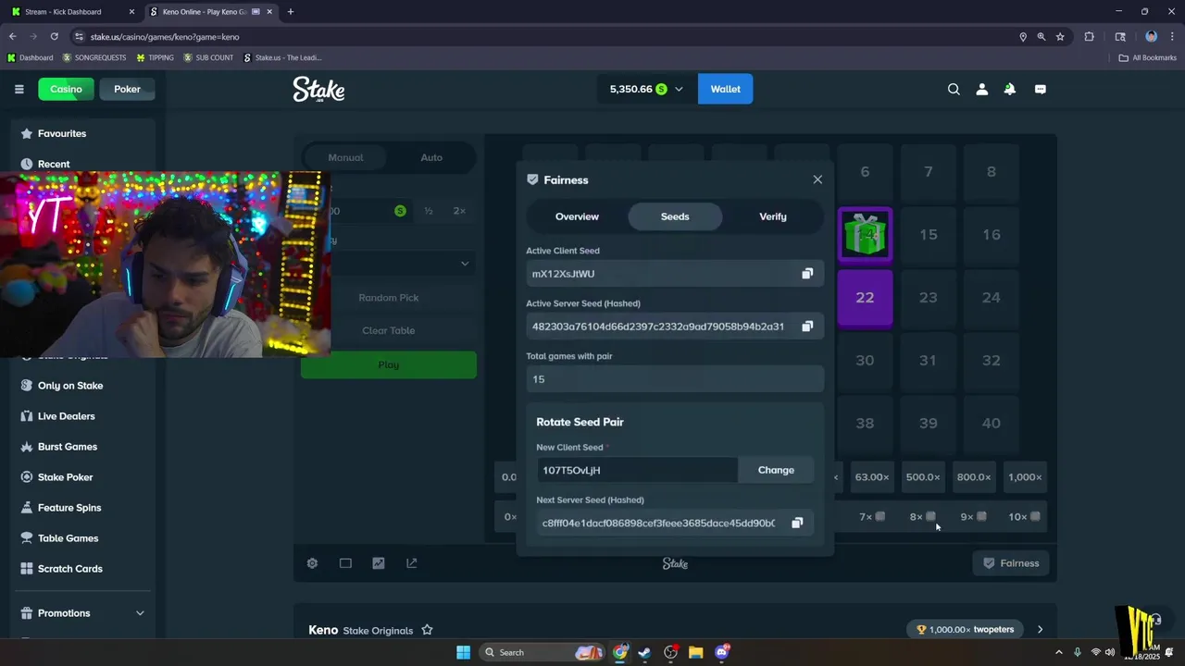Select Manual betting mode

pyautogui.click(x=345, y=157)
